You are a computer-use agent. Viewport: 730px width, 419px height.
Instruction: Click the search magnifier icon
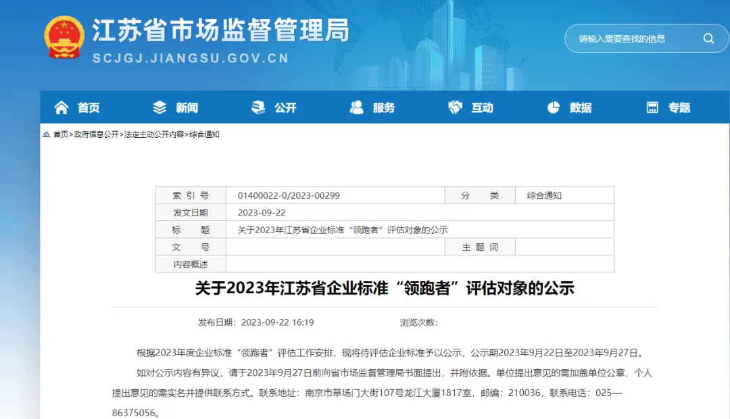[708, 39]
